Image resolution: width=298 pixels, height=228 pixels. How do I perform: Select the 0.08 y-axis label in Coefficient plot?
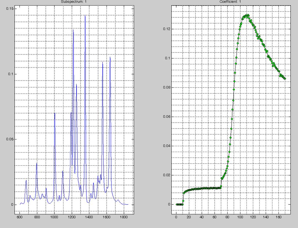tap(166, 87)
